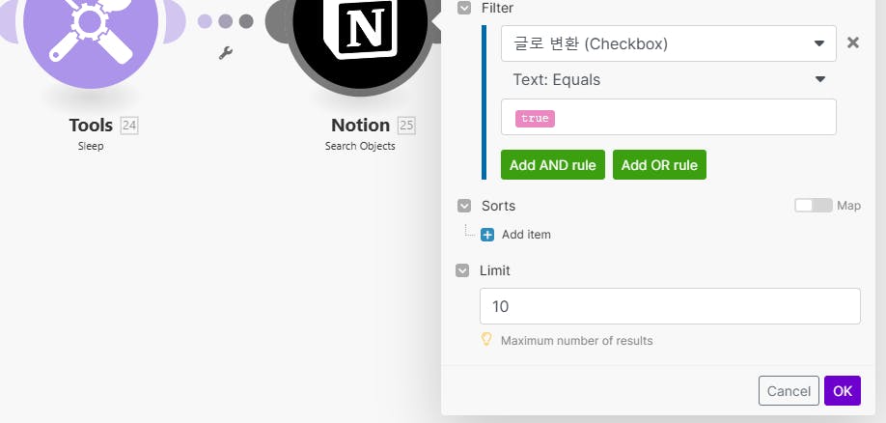Click the Add AND rule button
The image size is (886, 423).
553,165
